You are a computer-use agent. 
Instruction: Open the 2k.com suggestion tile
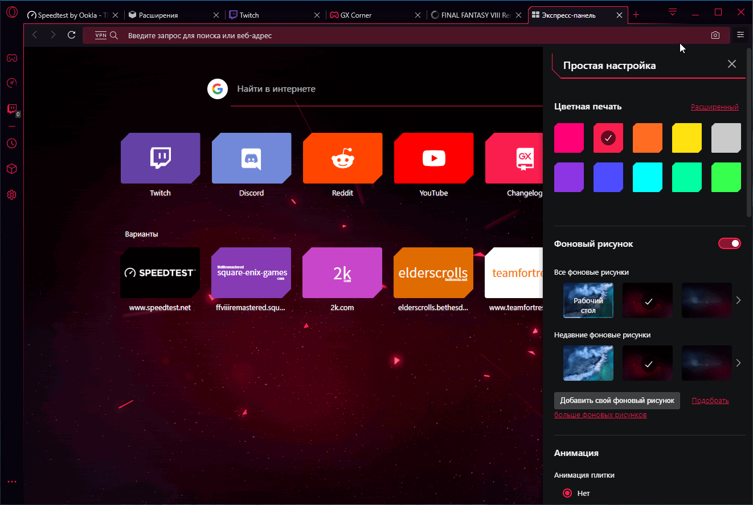tap(342, 272)
